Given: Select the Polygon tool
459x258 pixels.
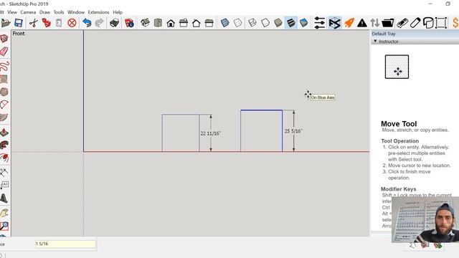Looking at the screenshot, I should (x=4, y=92).
